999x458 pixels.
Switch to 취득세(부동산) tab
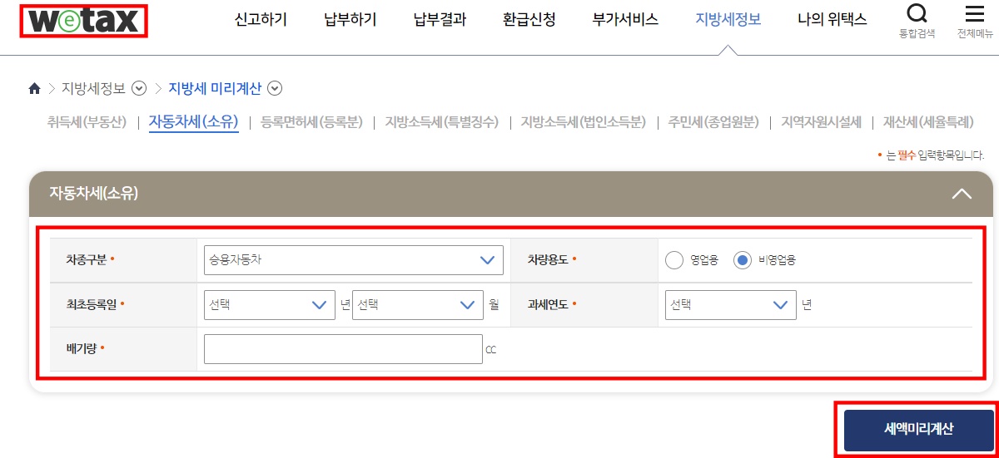(x=87, y=122)
